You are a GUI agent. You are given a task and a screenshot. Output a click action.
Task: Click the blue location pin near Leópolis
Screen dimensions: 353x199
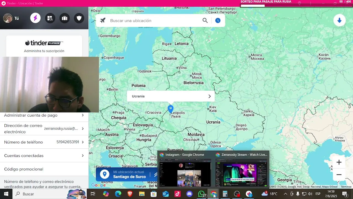click(170, 109)
